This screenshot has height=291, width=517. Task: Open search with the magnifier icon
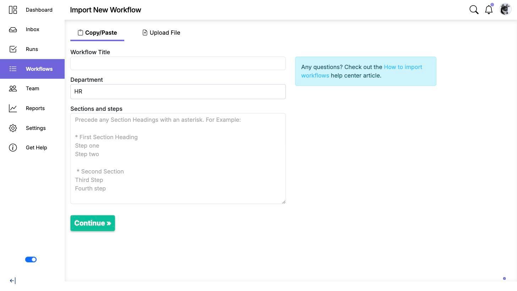click(x=474, y=10)
